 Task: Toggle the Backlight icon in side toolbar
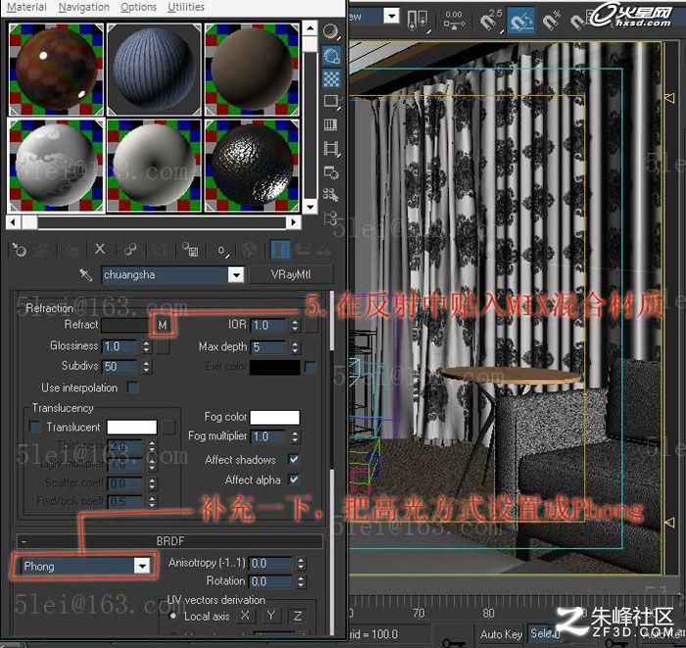coord(331,56)
